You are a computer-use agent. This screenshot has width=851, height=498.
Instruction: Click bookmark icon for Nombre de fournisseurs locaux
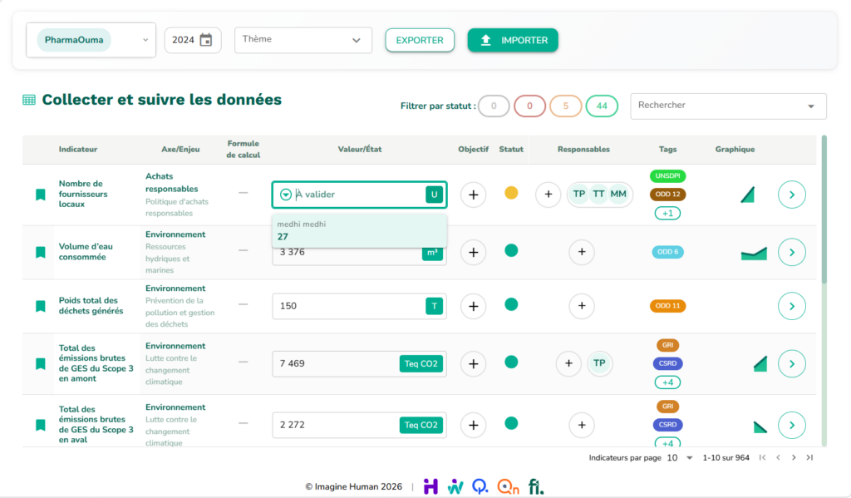click(x=40, y=195)
